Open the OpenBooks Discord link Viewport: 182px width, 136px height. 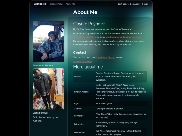[x=105, y=57]
